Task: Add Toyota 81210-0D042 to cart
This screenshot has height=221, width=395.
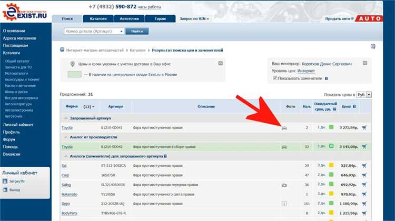Action: pos(364,146)
